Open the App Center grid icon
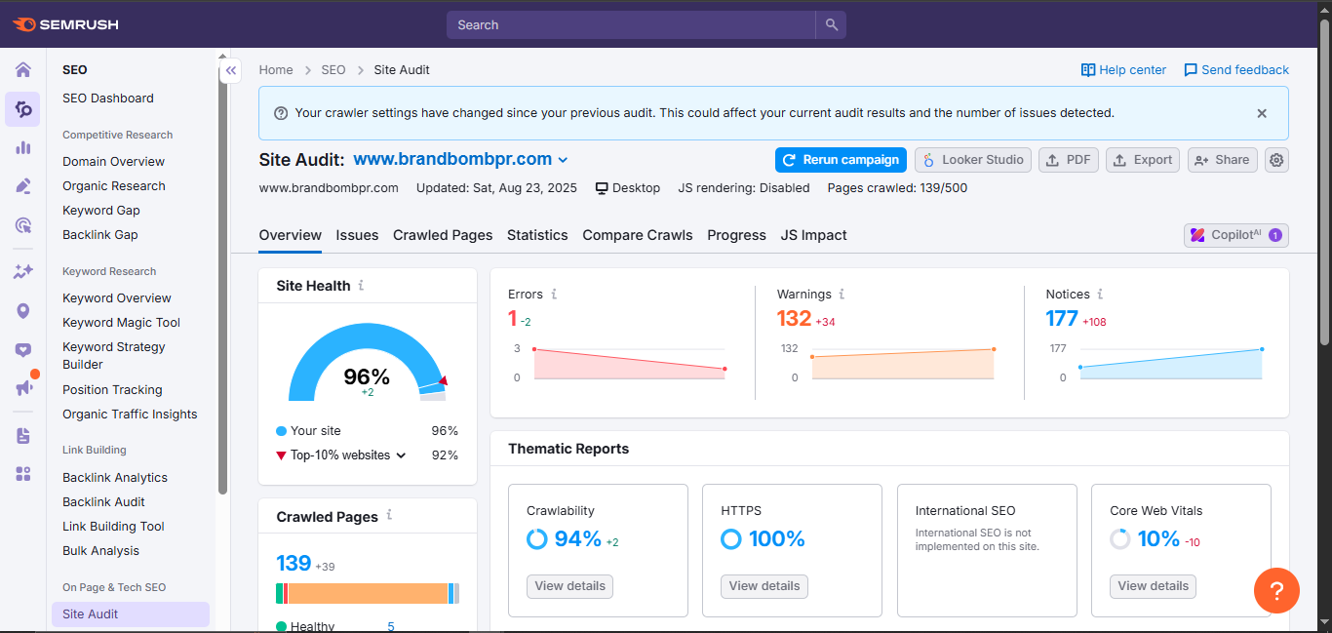1332x633 pixels. pos(22,474)
